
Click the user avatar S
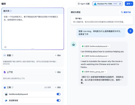[x=130, y=31]
